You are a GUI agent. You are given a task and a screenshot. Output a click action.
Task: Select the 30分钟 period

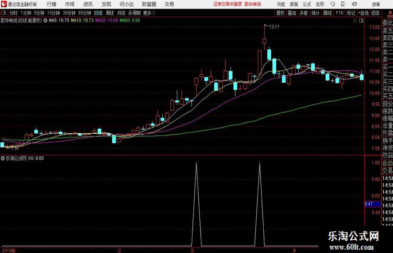click(x=69, y=13)
